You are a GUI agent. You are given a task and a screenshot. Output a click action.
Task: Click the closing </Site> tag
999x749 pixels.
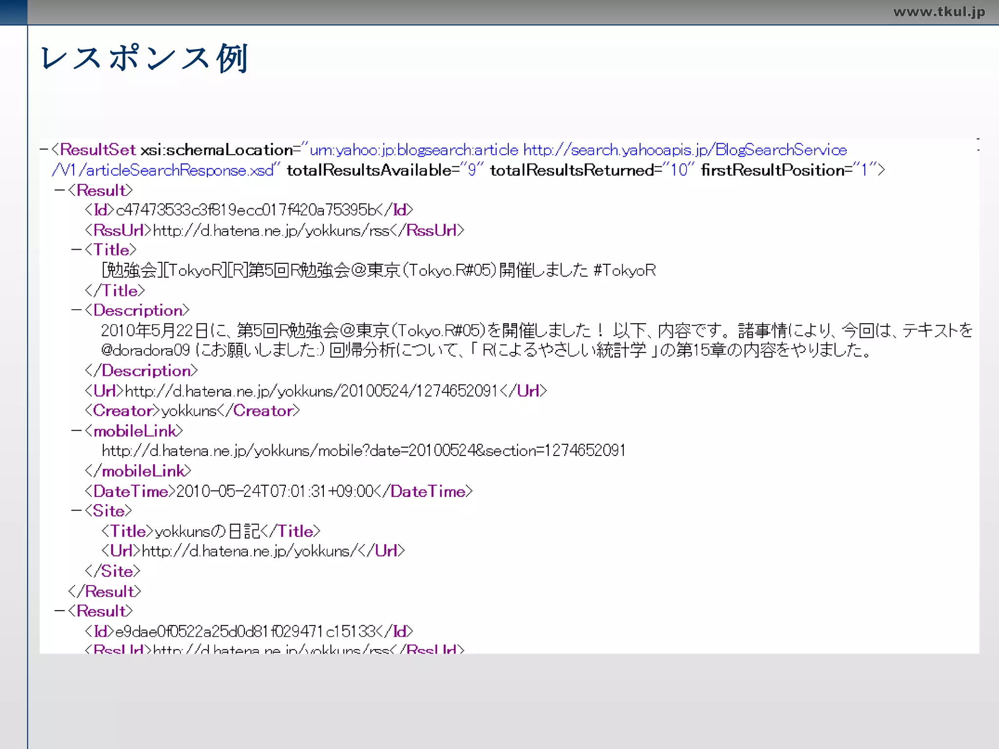[x=113, y=571]
